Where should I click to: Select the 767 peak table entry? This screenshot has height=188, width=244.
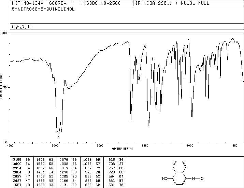(x=116, y=168)
